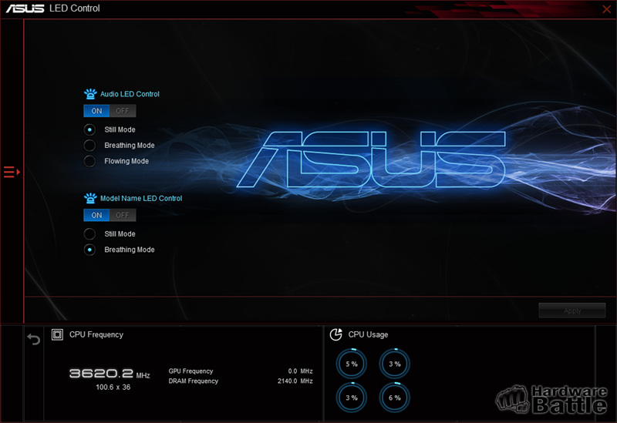Click the 2140.0 MHz DRAM value

pos(295,381)
